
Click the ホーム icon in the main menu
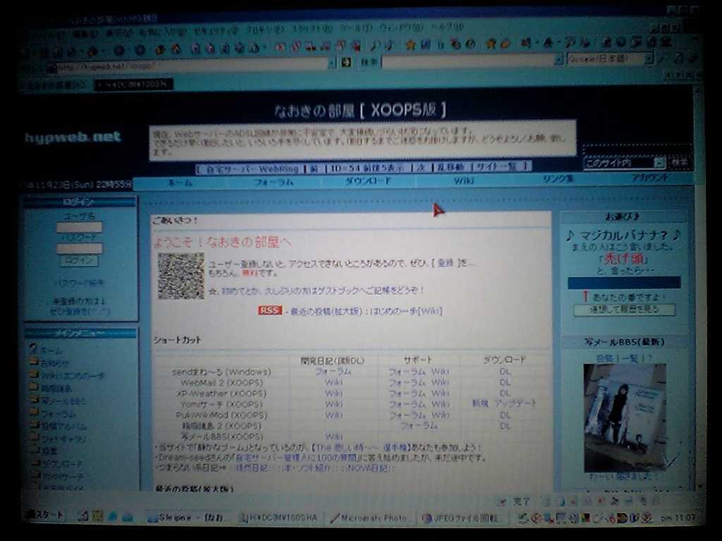point(32,349)
